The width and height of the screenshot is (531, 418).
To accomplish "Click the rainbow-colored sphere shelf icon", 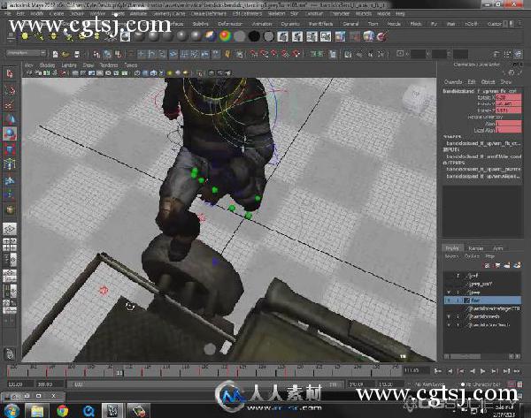I will [x=225, y=36].
